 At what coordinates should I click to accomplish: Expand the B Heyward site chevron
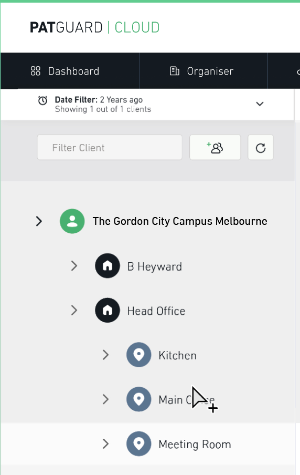pos(74,266)
